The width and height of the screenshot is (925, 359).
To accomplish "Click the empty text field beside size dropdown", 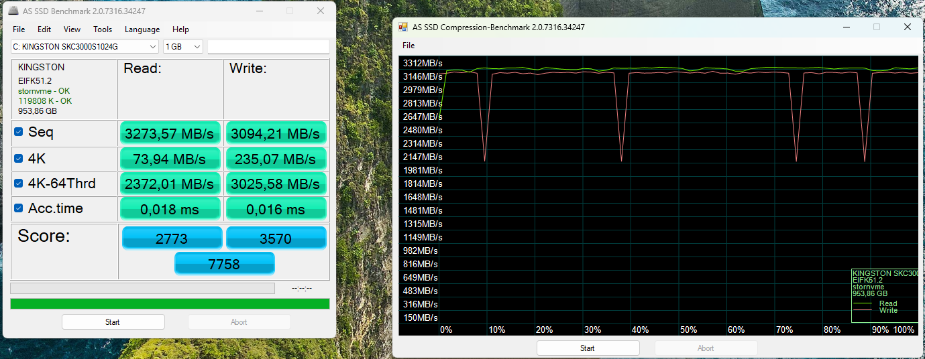I will click(x=268, y=47).
